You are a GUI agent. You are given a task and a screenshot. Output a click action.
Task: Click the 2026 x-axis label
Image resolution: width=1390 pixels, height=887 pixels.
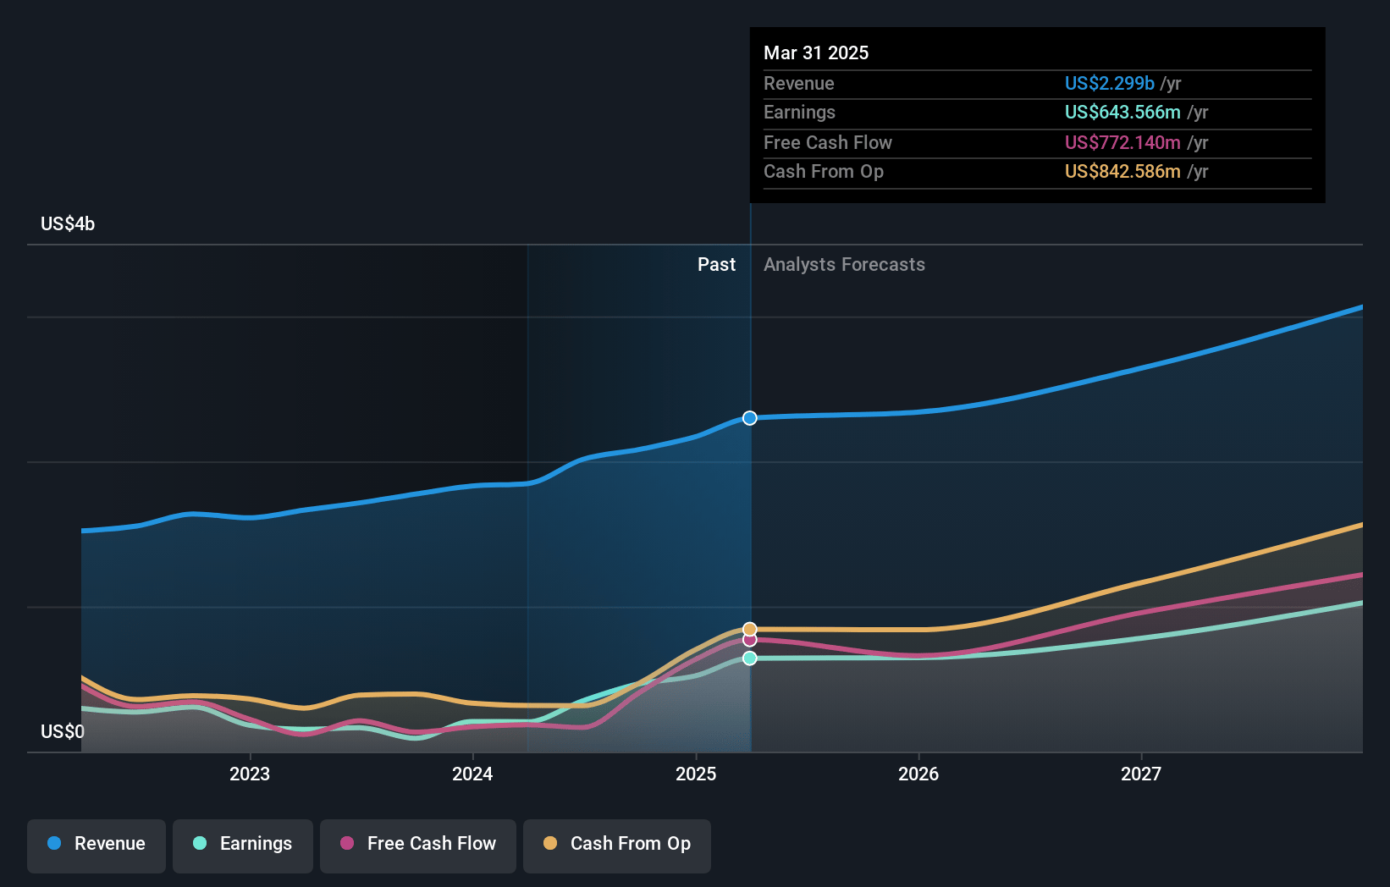pos(918,774)
